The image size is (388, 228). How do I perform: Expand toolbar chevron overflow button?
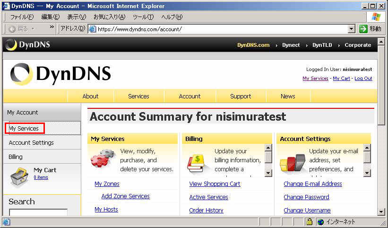[x=52, y=27]
